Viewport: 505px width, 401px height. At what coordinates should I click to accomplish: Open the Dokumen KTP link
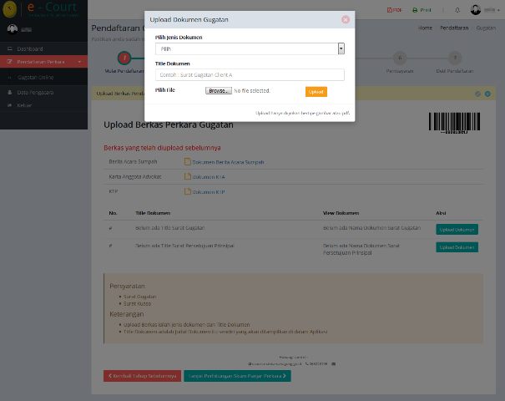208,192
